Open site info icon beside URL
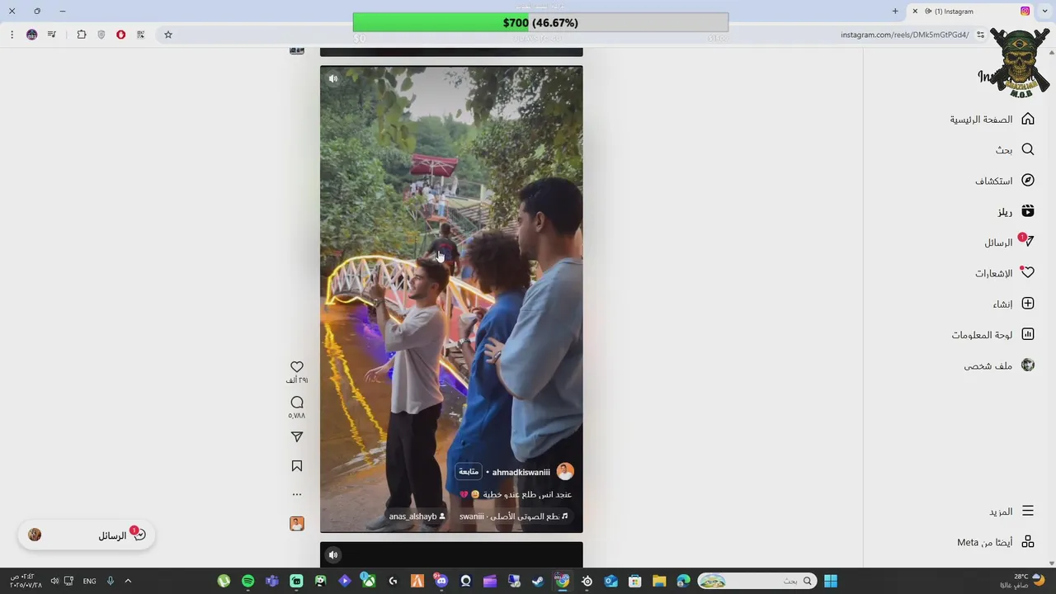The width and height of the screenshot is (1056, 594). 980,35
